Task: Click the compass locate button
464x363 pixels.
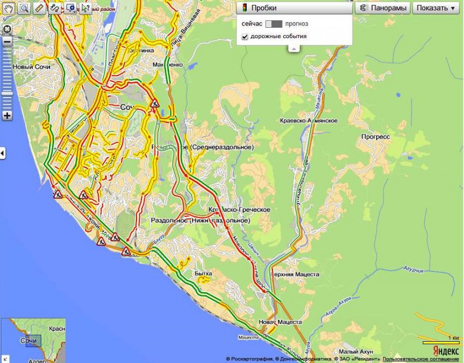Action: coord(7,28)
